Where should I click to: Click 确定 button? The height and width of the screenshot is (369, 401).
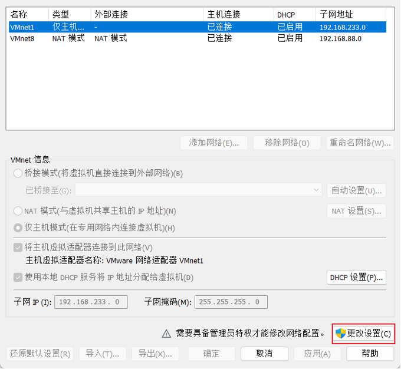coord(212,354)
